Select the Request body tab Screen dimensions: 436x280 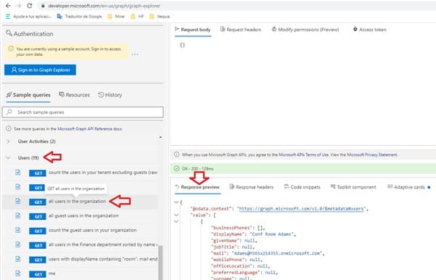(193, 30)
